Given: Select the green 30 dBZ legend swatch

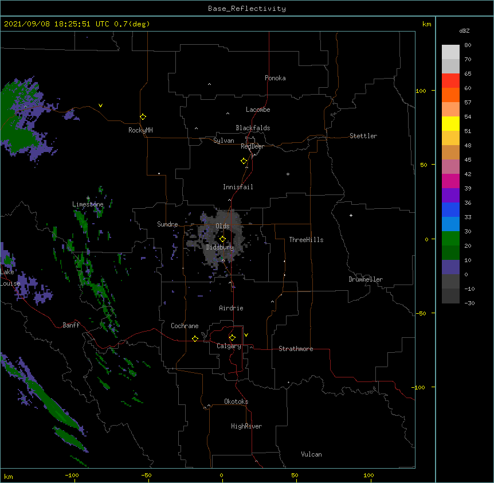Looking at the screenshot, I should click(450, 239).
